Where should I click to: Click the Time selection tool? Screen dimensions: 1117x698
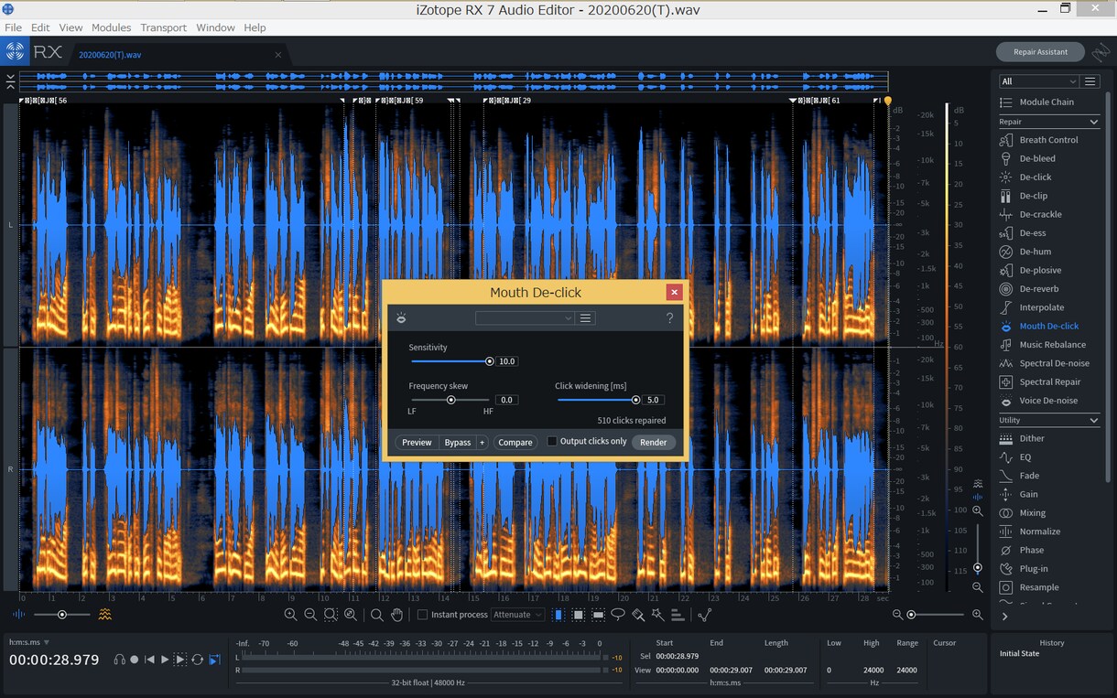coord(558,615)
